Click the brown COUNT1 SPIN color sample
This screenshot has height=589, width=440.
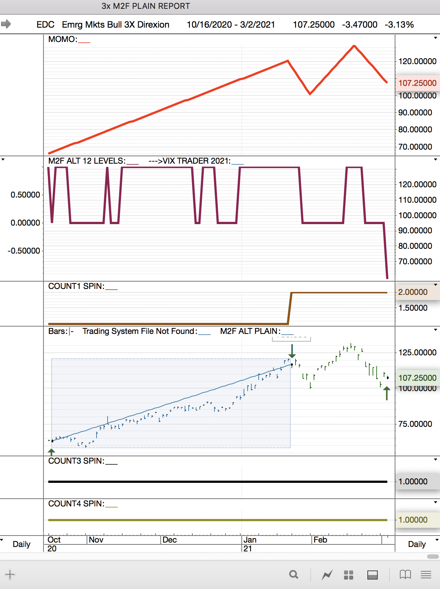(x=112, y=289)
